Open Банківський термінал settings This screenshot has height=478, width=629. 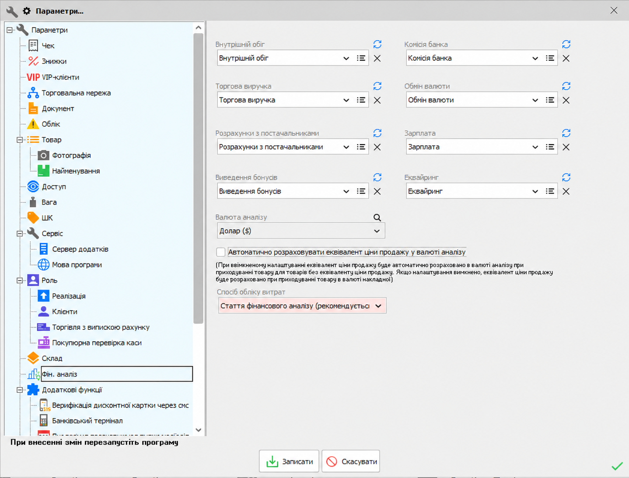pyautogui.click(x=87, y=421)
